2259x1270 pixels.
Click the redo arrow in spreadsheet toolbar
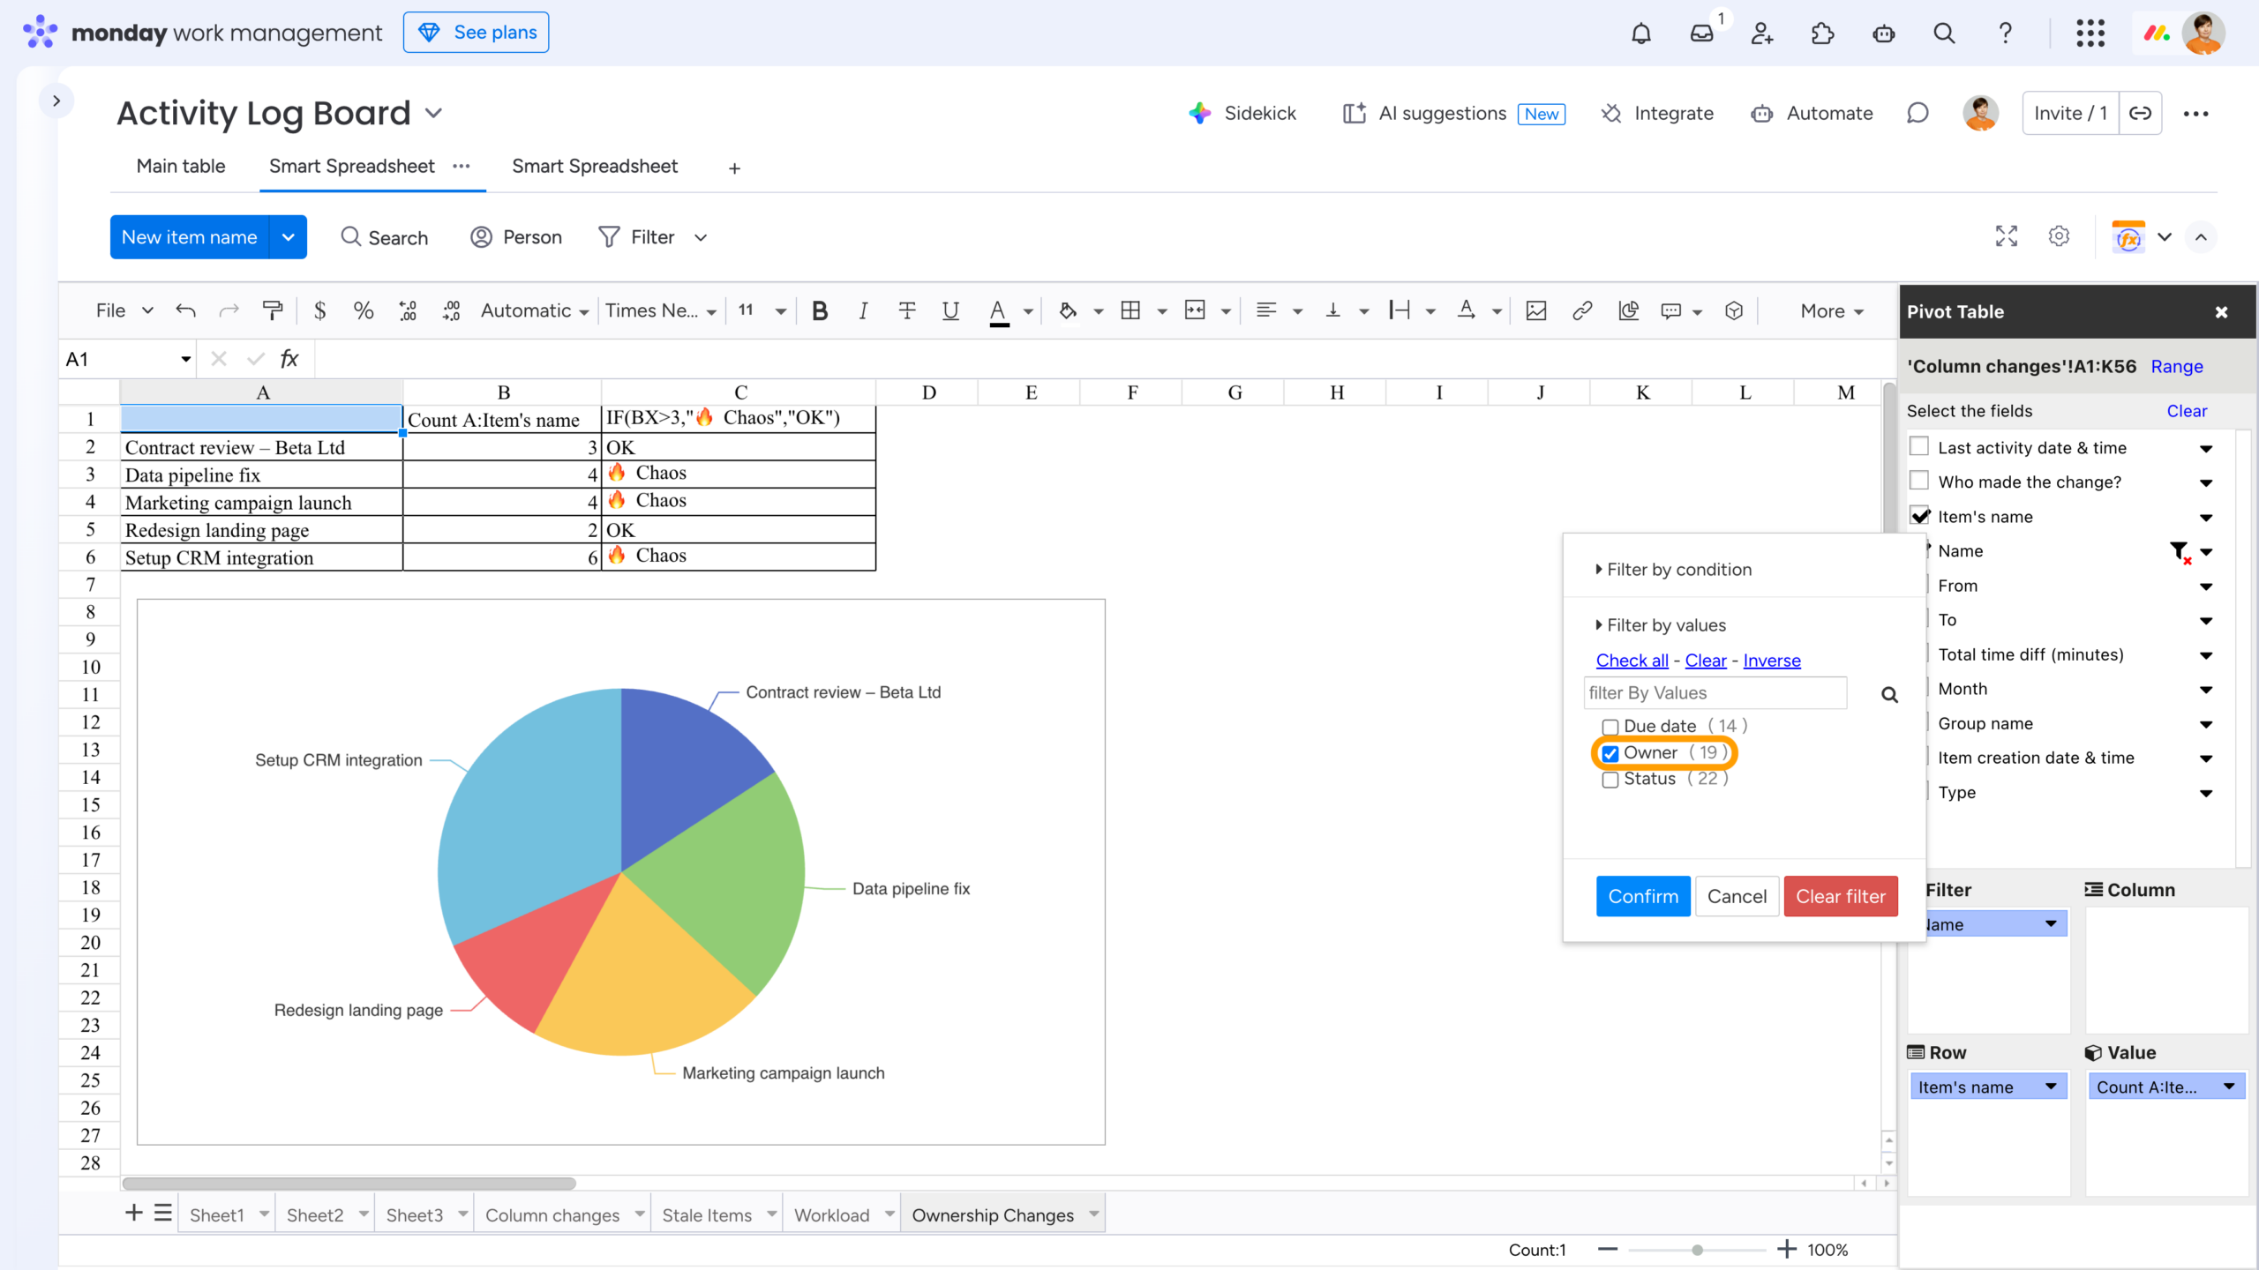click(229, 310)
